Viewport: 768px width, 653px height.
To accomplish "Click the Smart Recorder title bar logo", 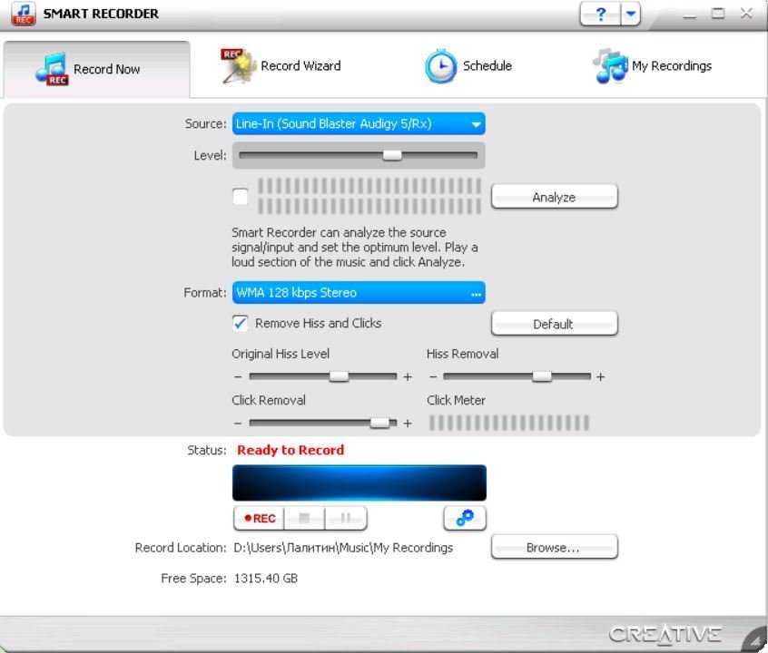I will (x=23, y=15).
